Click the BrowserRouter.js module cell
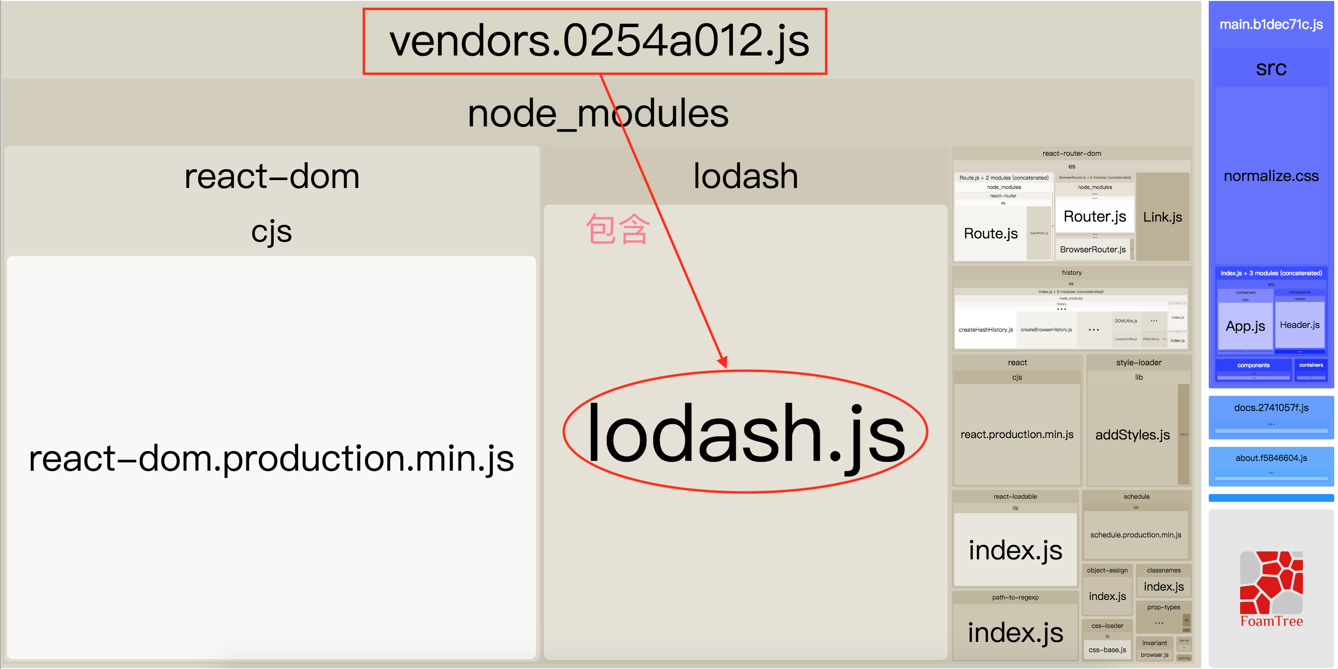Image resolution: width=1338 pixels, height=669 pixels. 1093,249
